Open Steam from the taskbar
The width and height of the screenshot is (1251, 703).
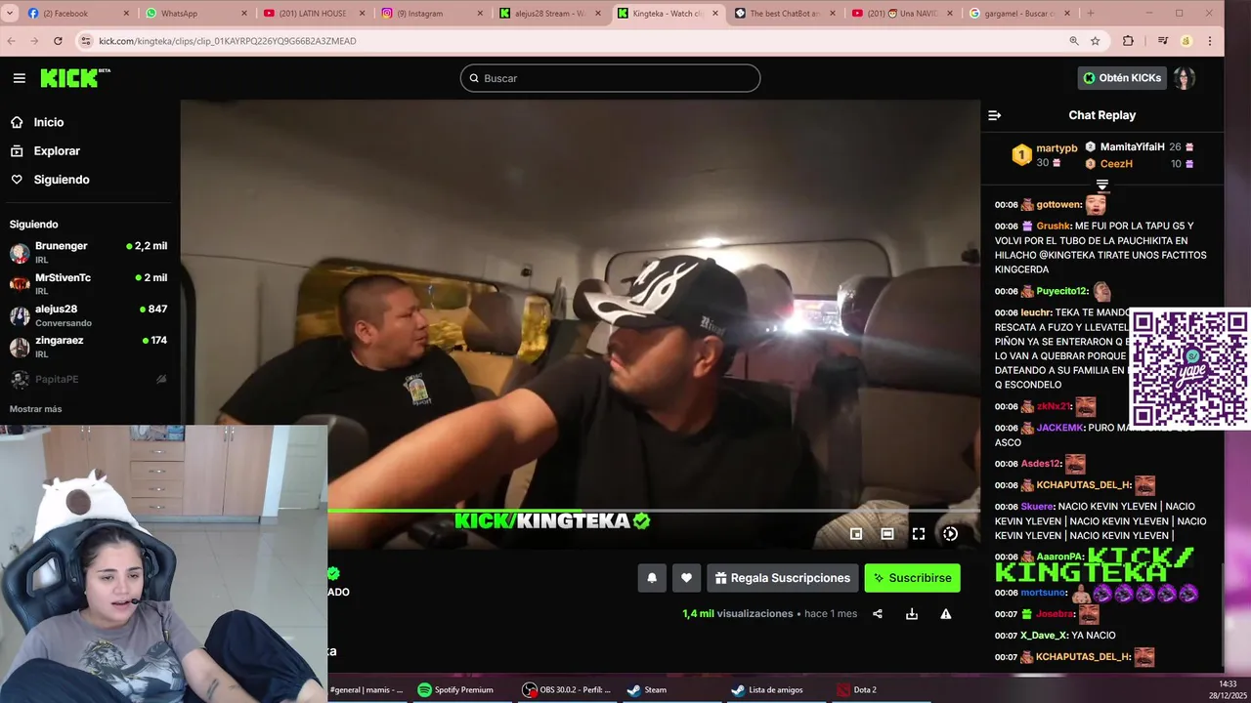[647, 689]
